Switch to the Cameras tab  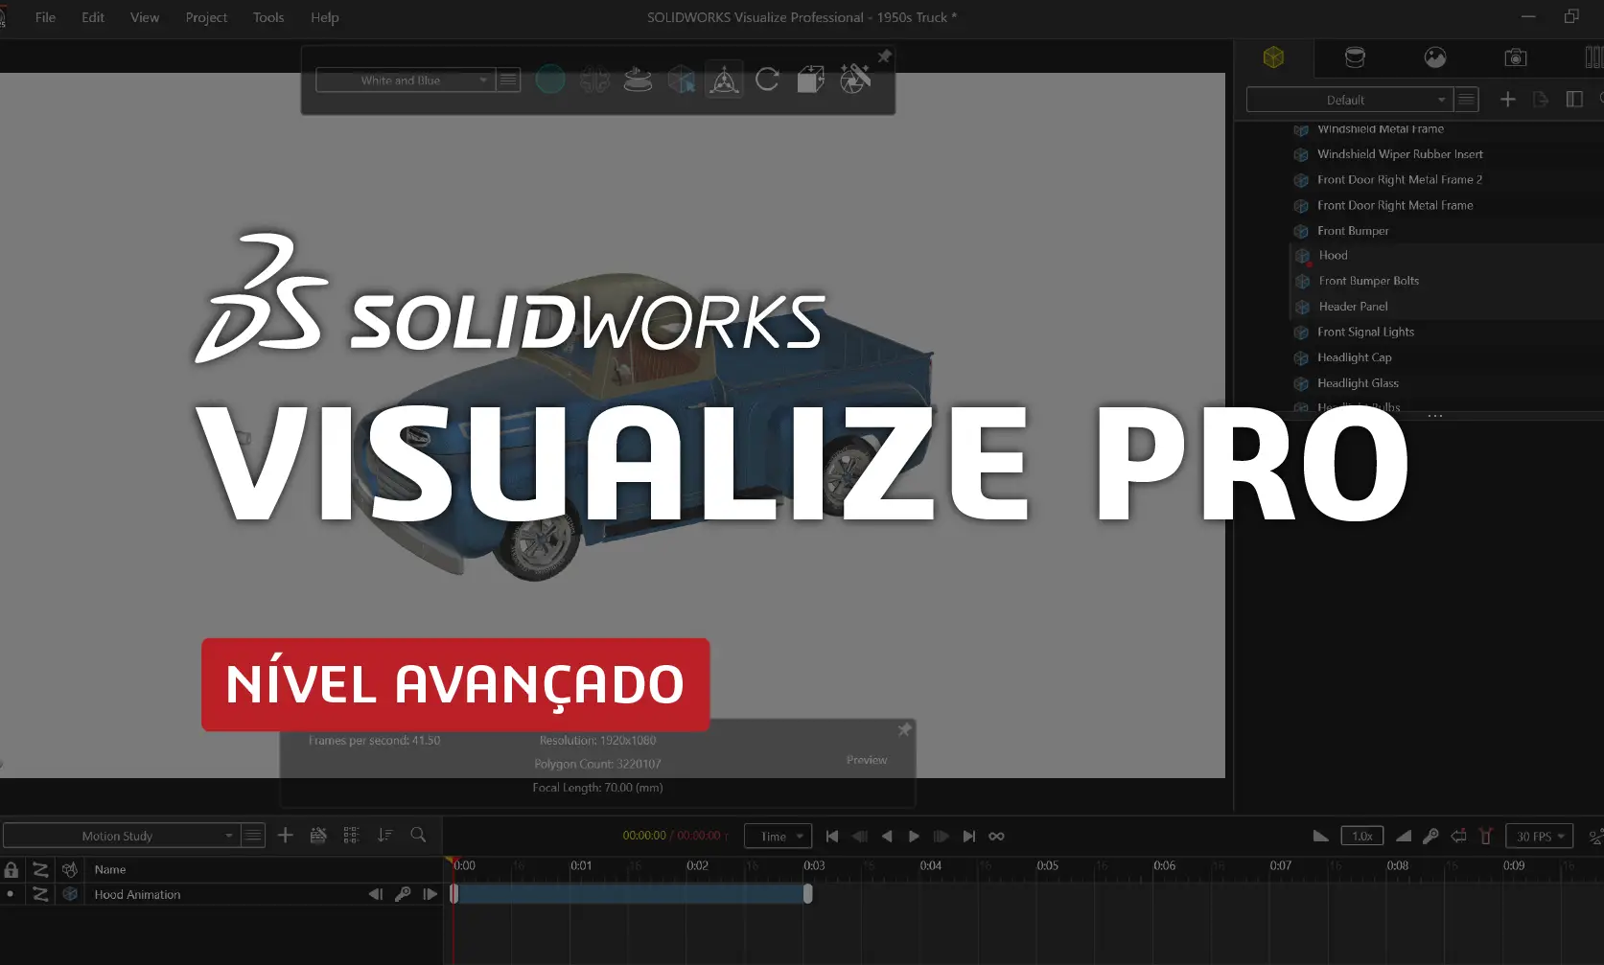click(1516, 57)
